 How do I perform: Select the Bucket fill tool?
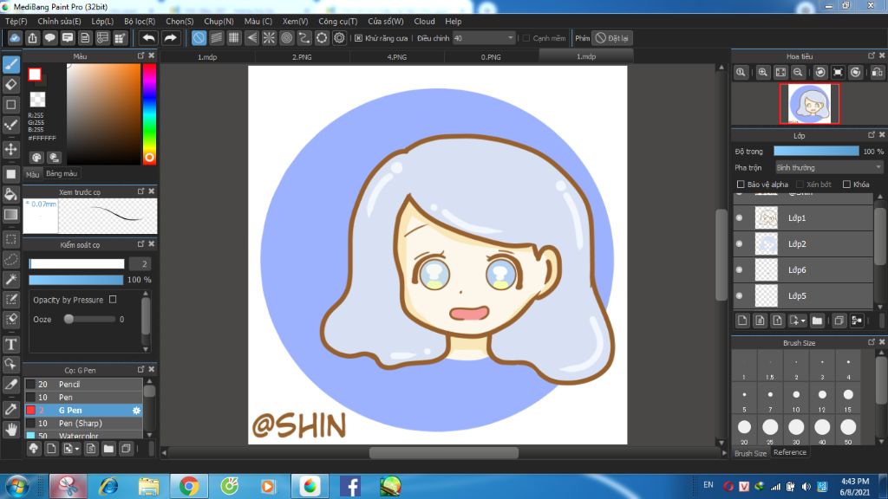click(10, 194)
